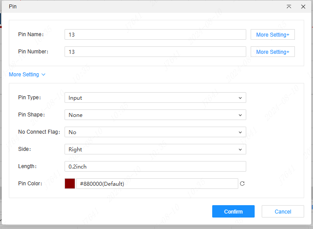The image size is (313, 229).
Task: Focus the Pin Number text box
Action: coord(155,52)
